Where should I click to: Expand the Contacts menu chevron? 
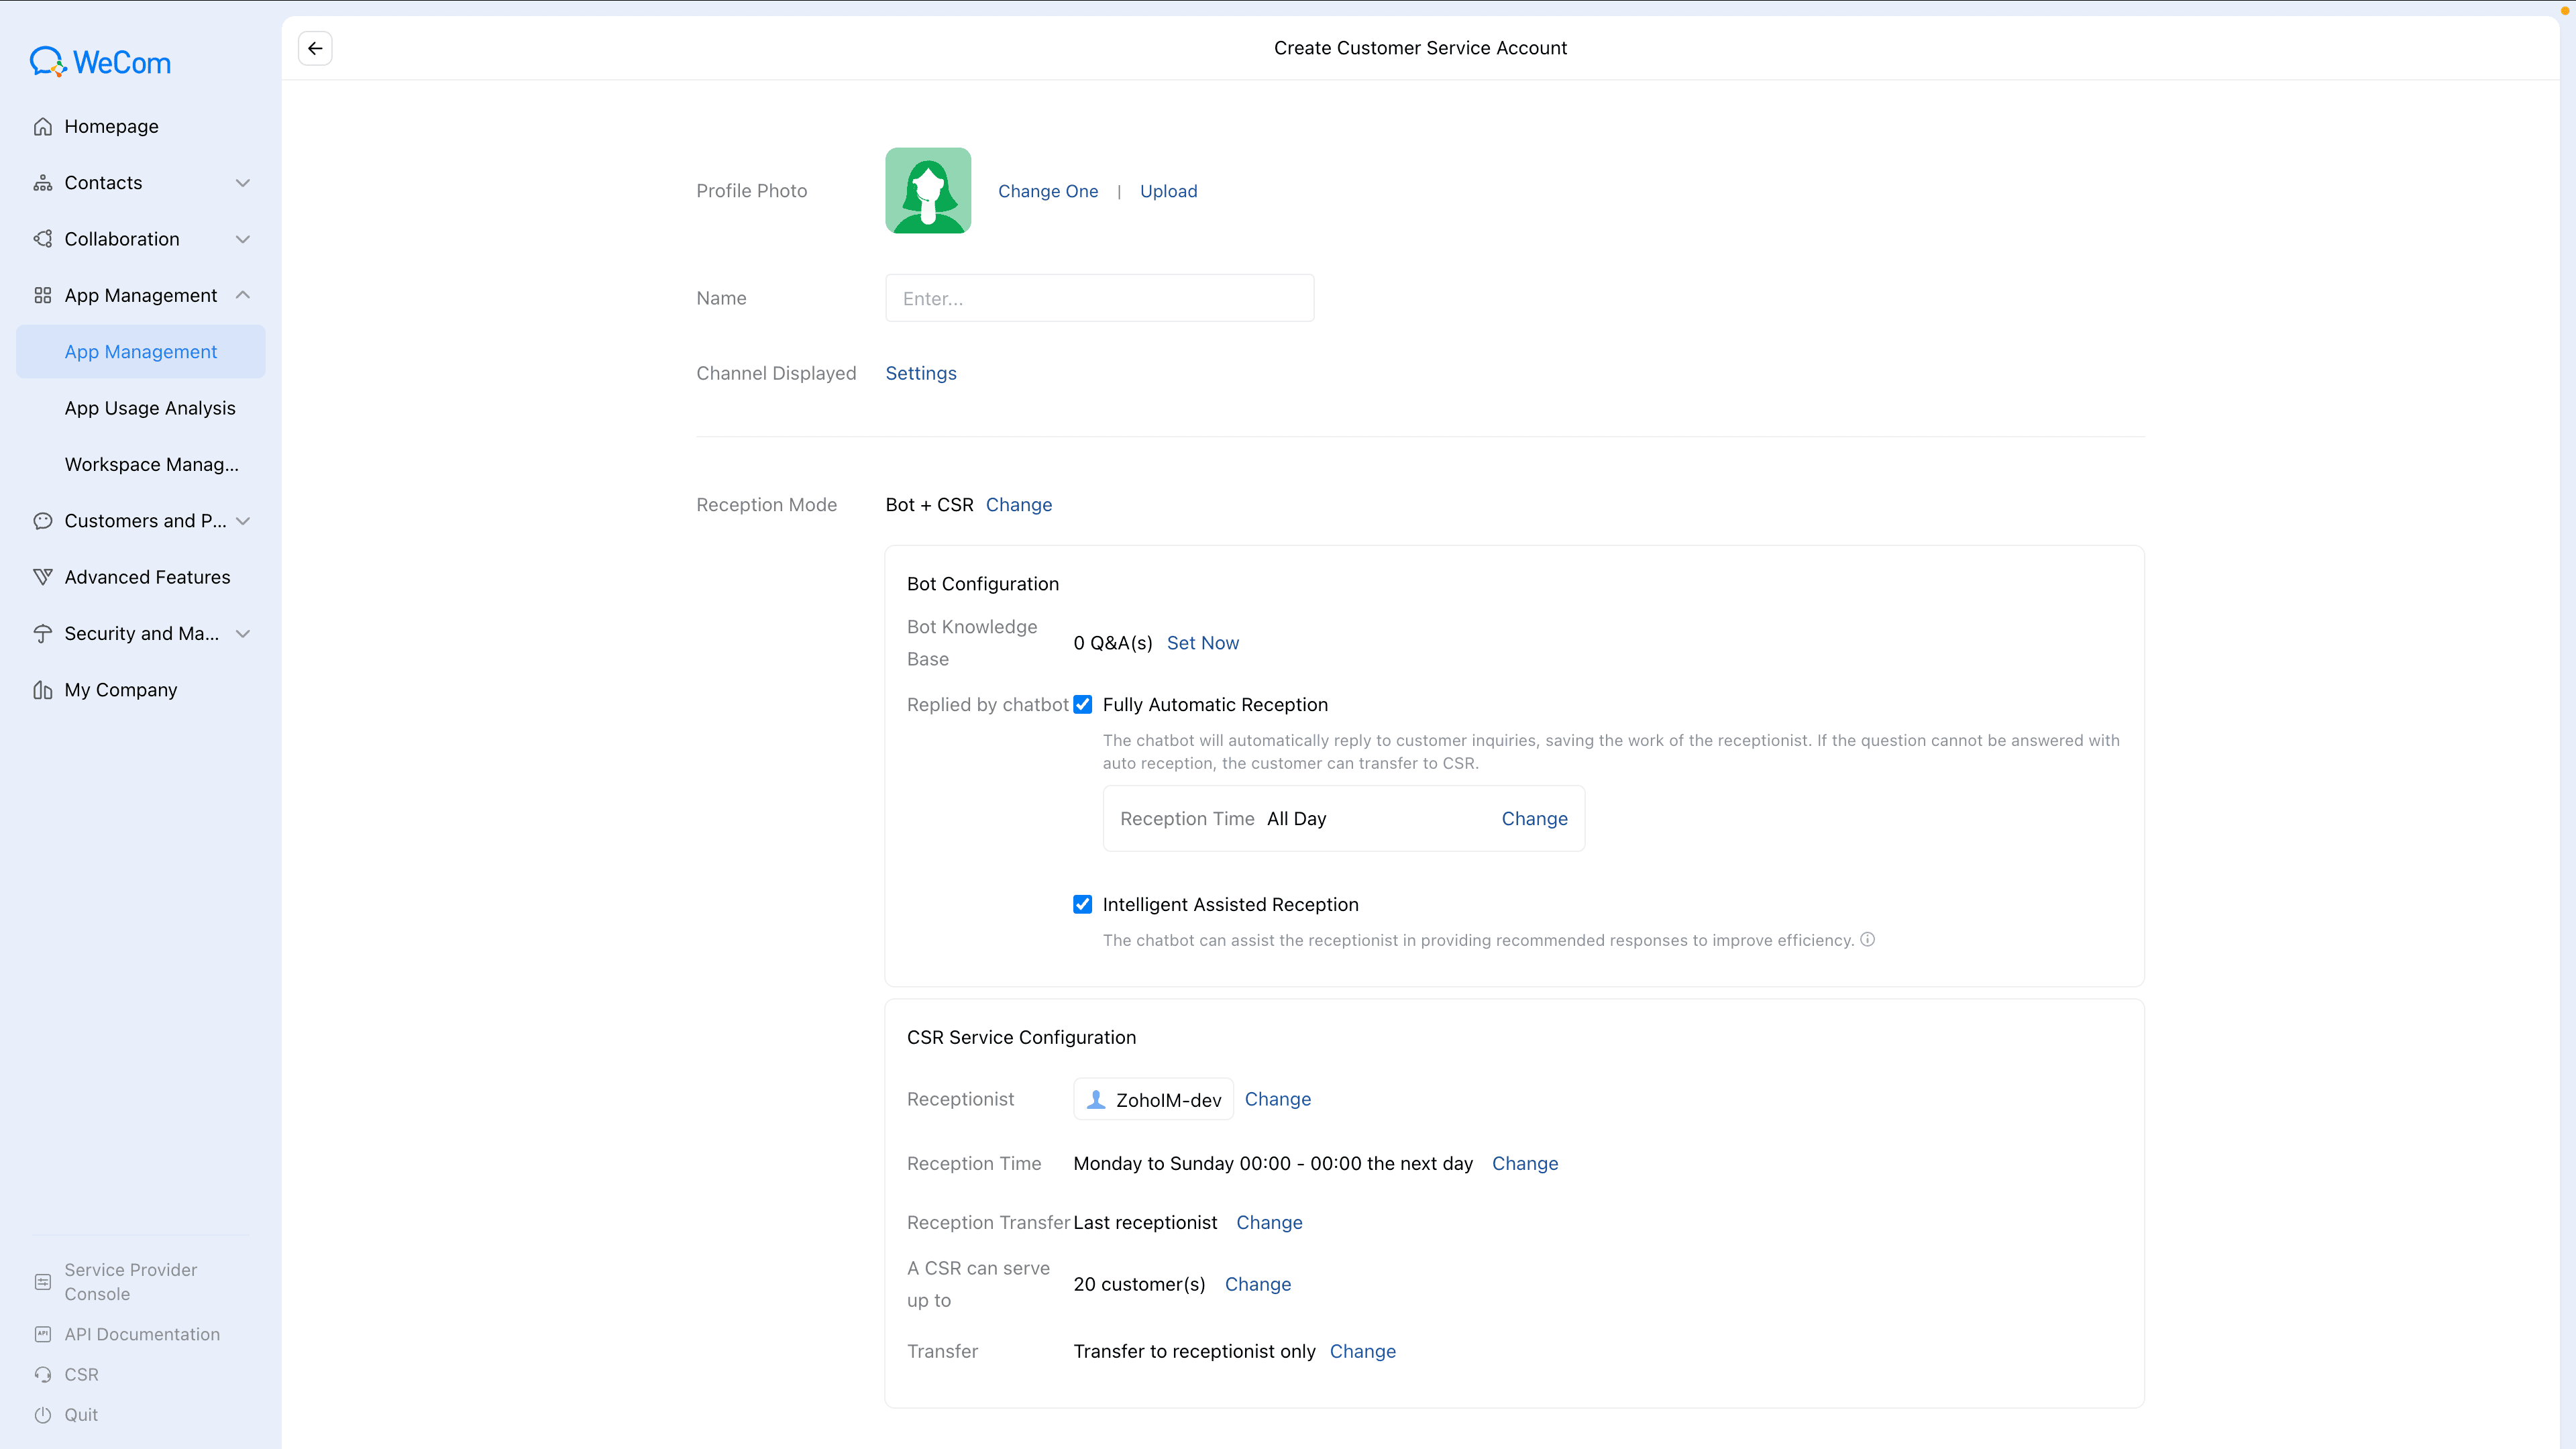[x=242, y=183]
